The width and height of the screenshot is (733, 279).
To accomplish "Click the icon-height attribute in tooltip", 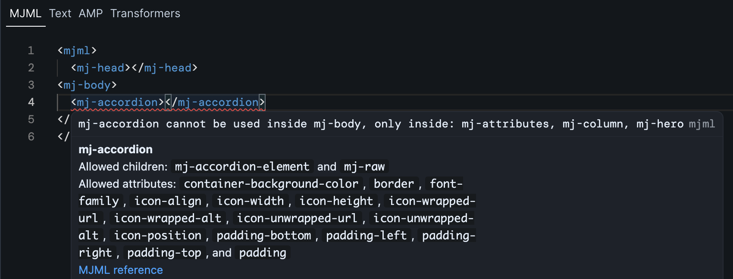I will point(336,201).
